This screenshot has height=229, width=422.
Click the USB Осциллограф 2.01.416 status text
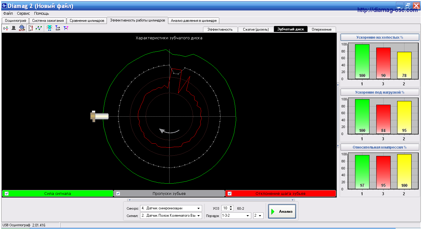[x=24, y=225]
